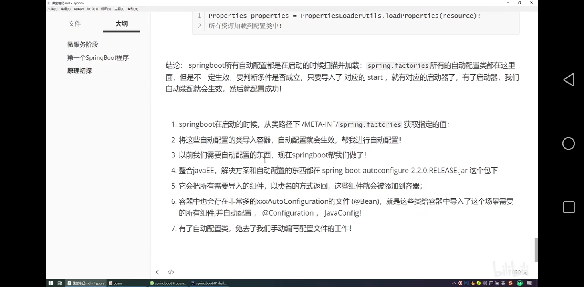
Task: Click the green round tray icon
Action: 520,283
